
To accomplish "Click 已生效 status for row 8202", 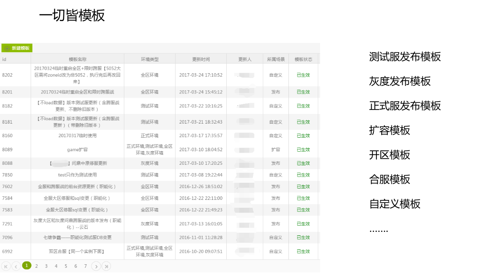I will pos(303,75).
